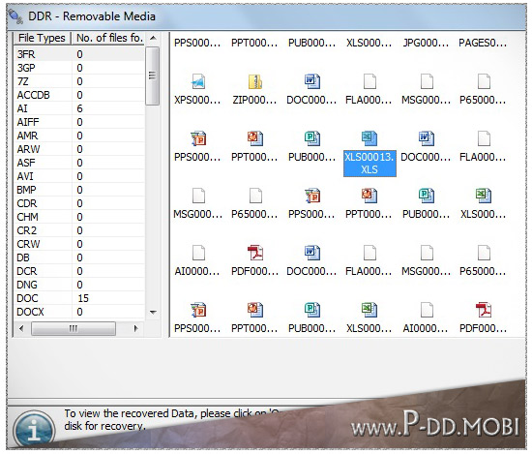Select the XPS file icon
The height and width of the screenshot is (454, 532).
(198, 82)
